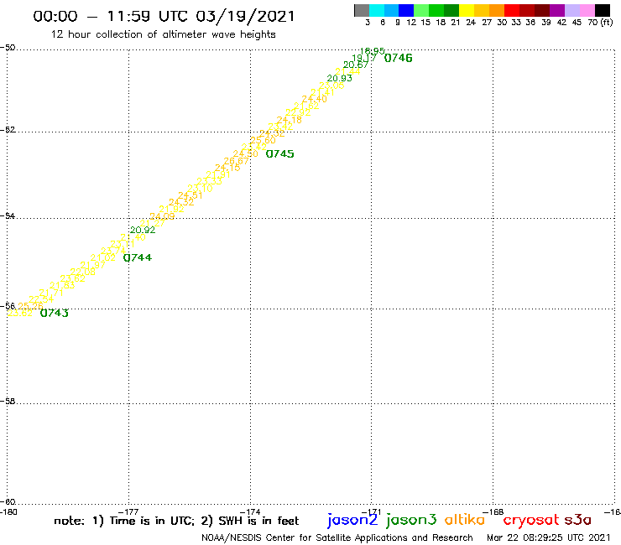Select the cryosat legend label

point(531,521)
